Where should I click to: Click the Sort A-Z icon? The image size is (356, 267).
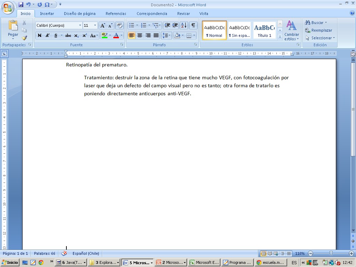[x=184, y=25]
